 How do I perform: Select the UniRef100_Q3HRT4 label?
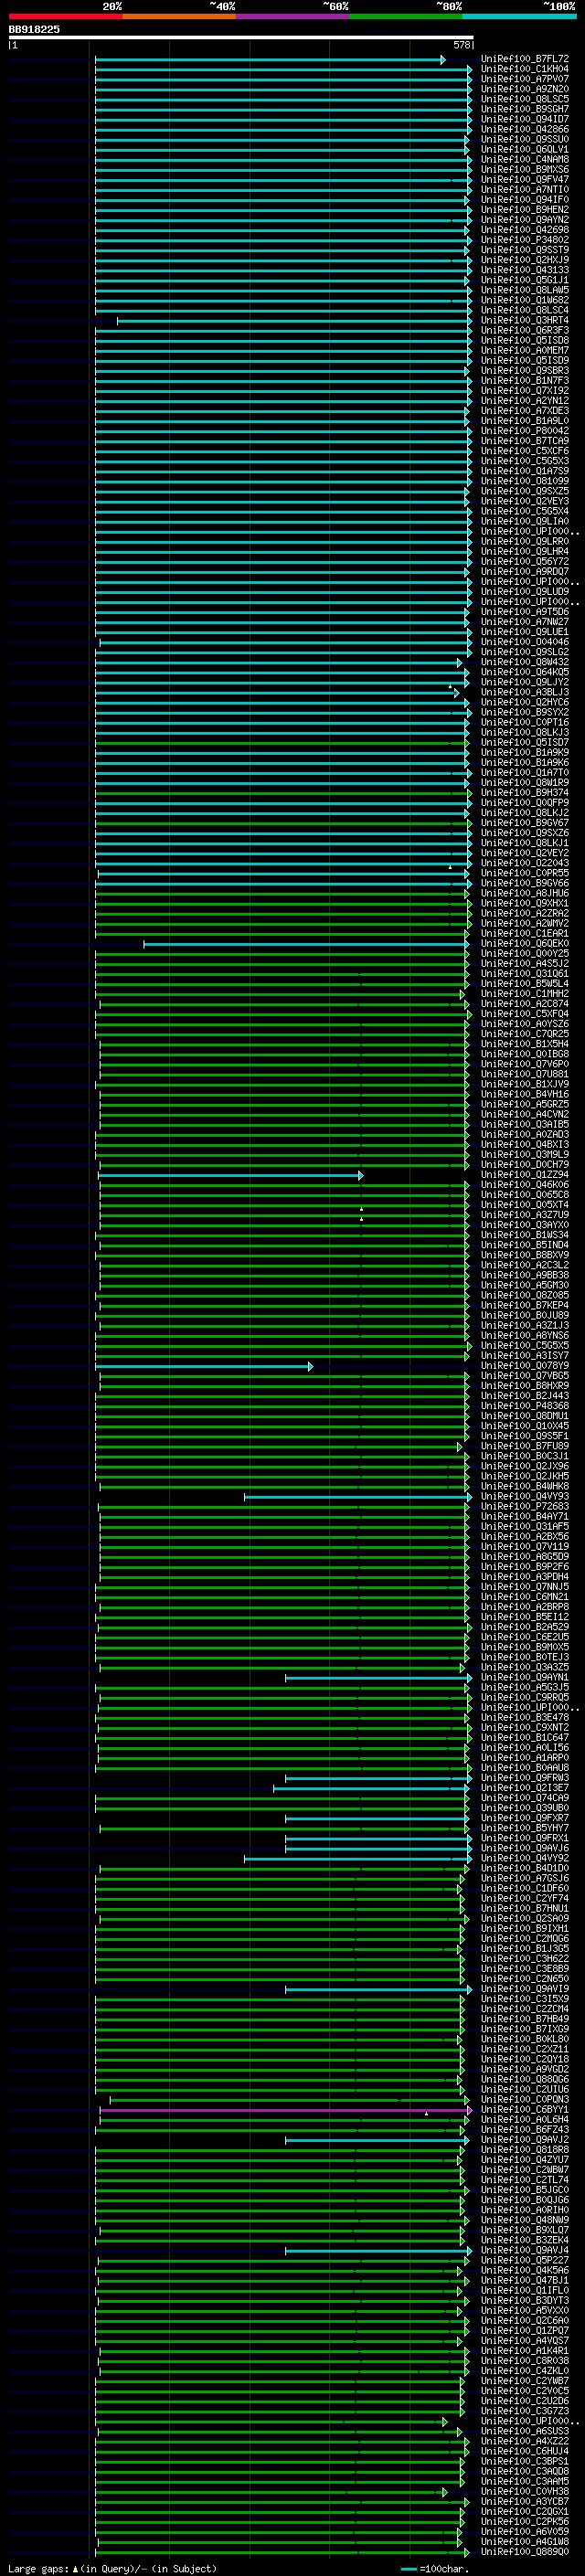coord(525,320)
